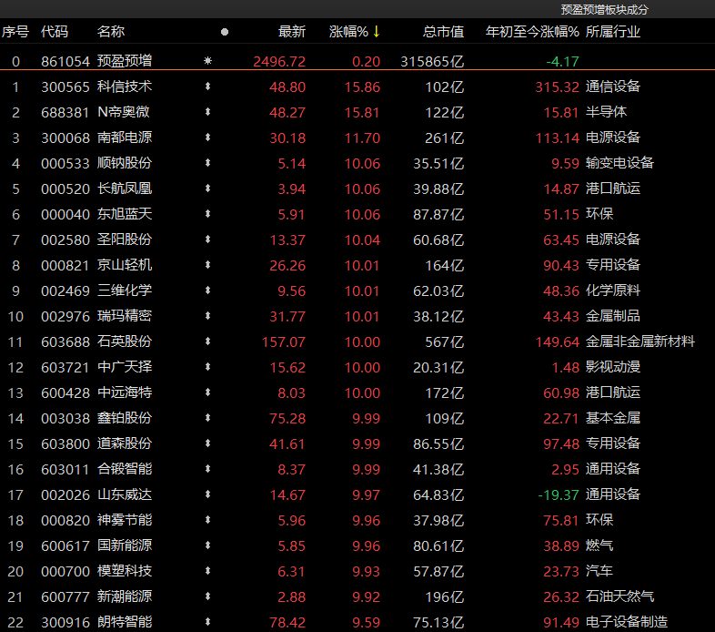715x632 pixels.
Task: Open stock 京山轻机 from the list
Action: (125, 265)
